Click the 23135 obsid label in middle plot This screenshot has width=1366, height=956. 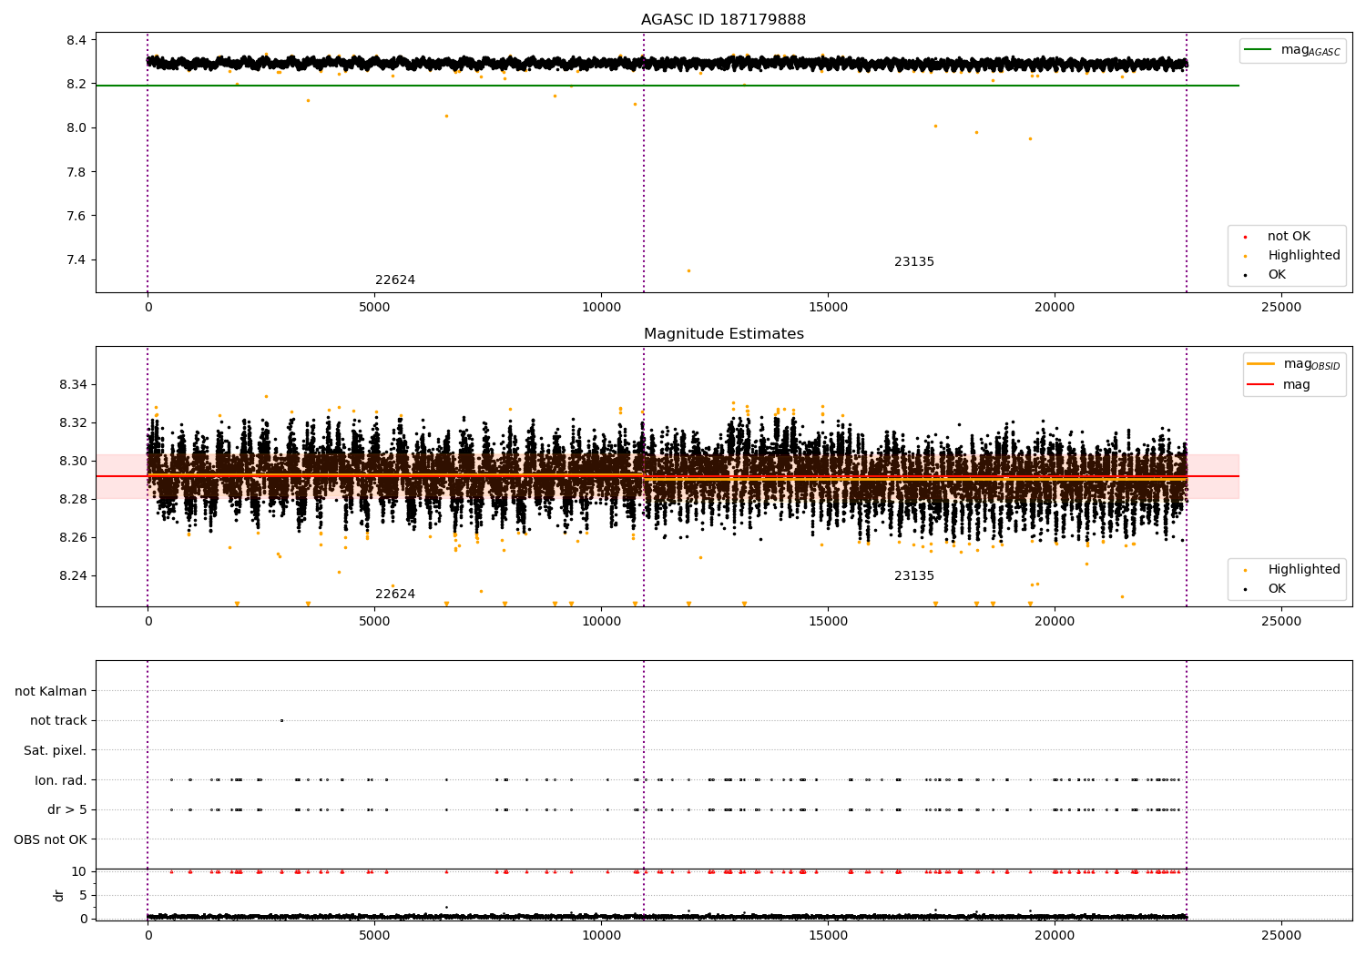pyautogui.click(x=914, y=576)
